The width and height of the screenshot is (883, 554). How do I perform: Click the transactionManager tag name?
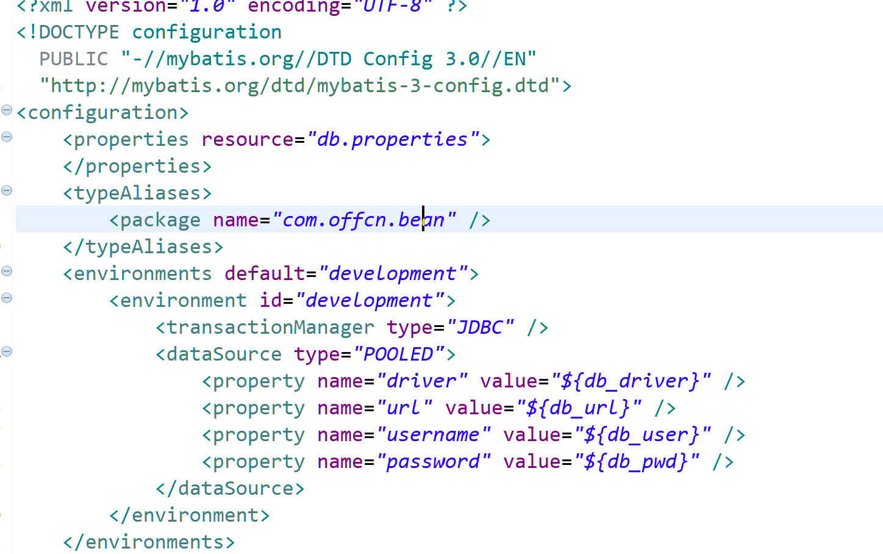(270, 328)
